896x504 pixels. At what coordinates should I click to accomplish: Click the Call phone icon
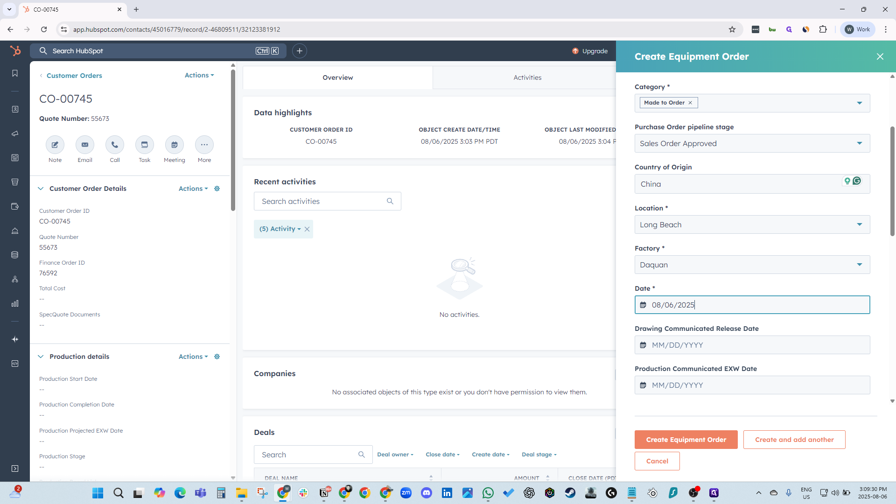tap(115, 145)
